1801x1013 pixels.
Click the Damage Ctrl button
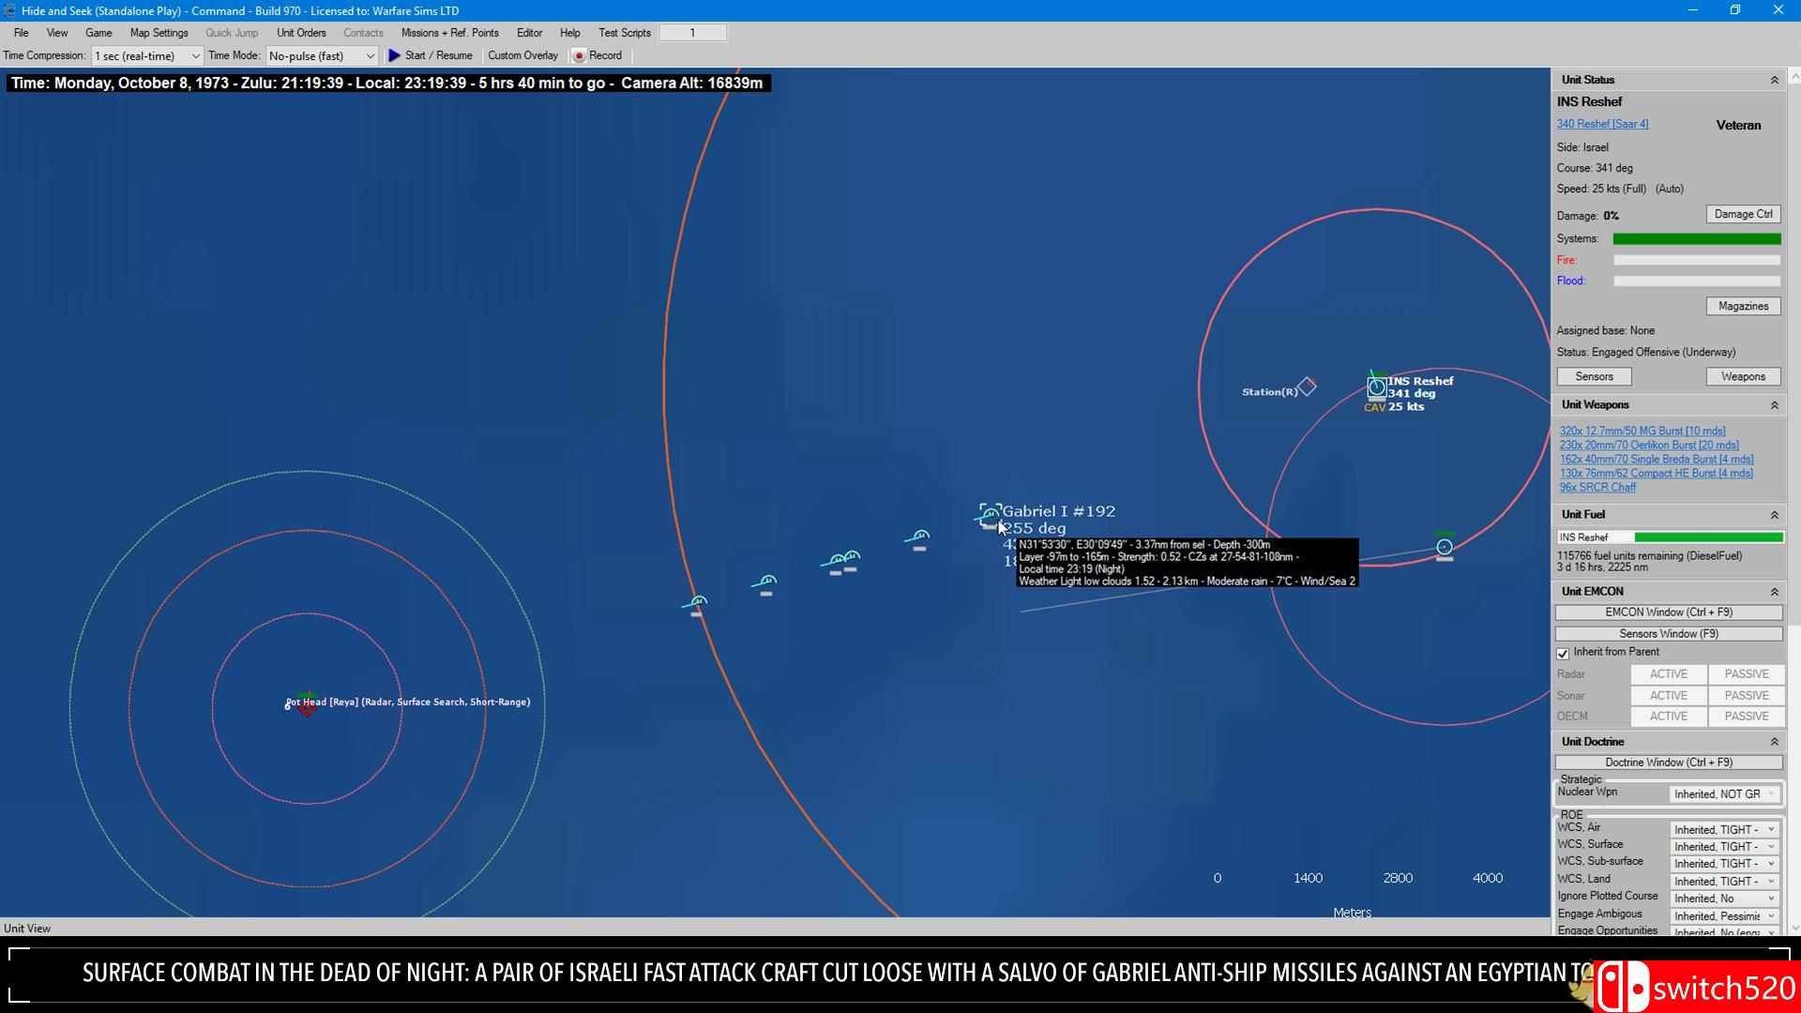(x=1743, y=215)
